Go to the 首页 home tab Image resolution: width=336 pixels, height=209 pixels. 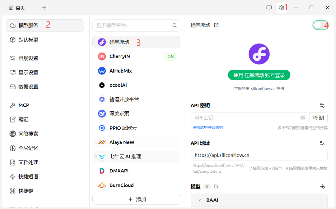coord(17,8)
